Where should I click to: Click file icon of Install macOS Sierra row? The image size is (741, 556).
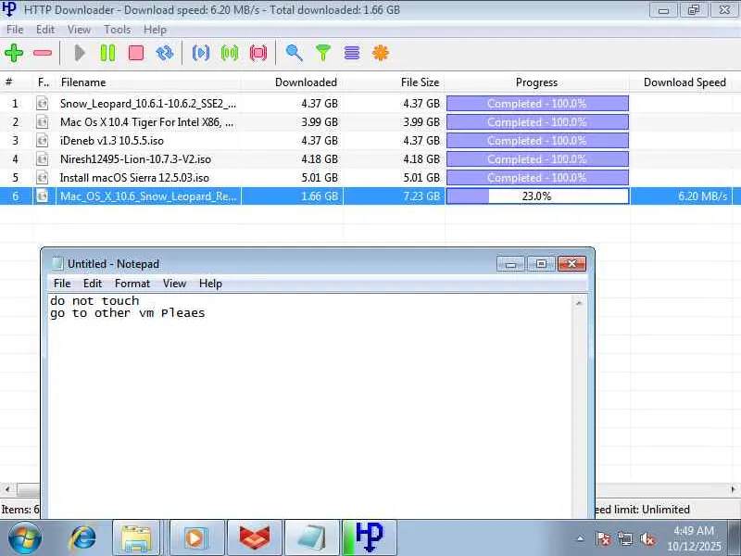click(42, 178)
